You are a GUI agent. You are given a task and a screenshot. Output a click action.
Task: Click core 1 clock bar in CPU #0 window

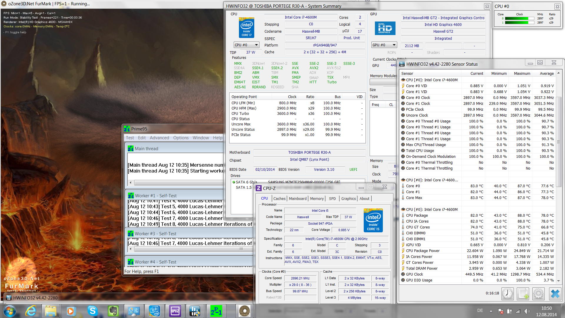coord(519,22)
